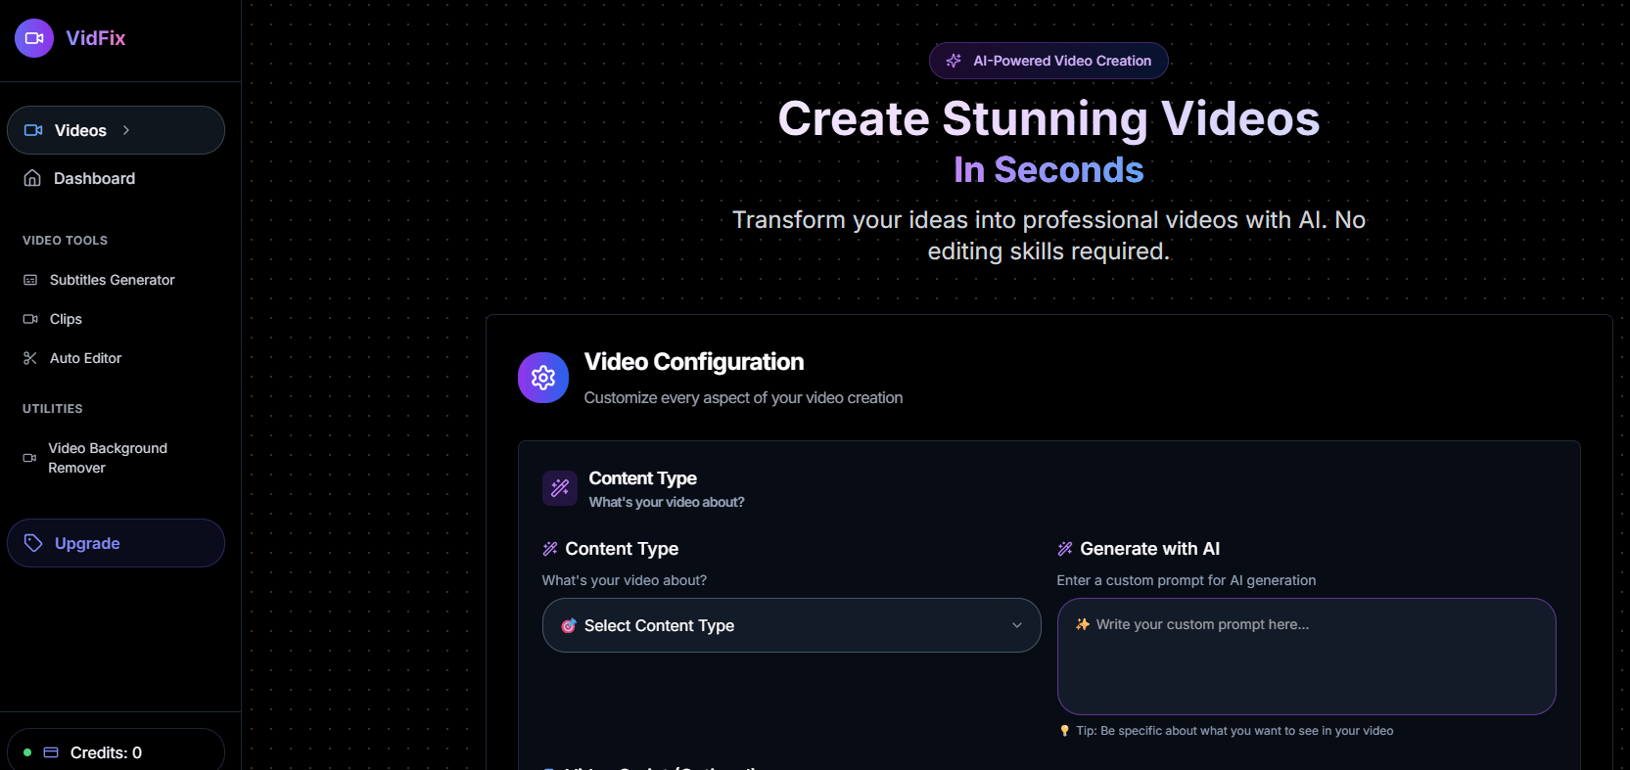Click the dropdown arrow in Content Type selector

pos(1016,625)
